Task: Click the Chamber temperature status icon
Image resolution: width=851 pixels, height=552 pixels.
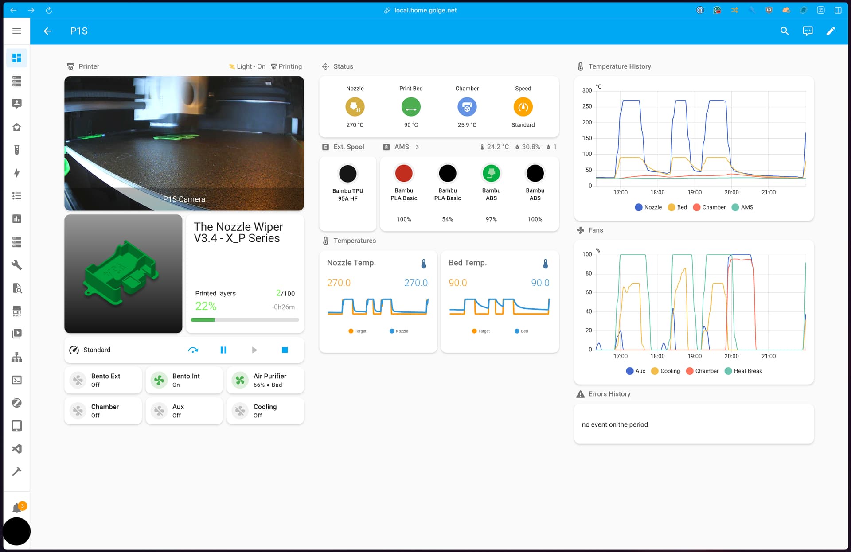Action: click(x=467, y=107)
